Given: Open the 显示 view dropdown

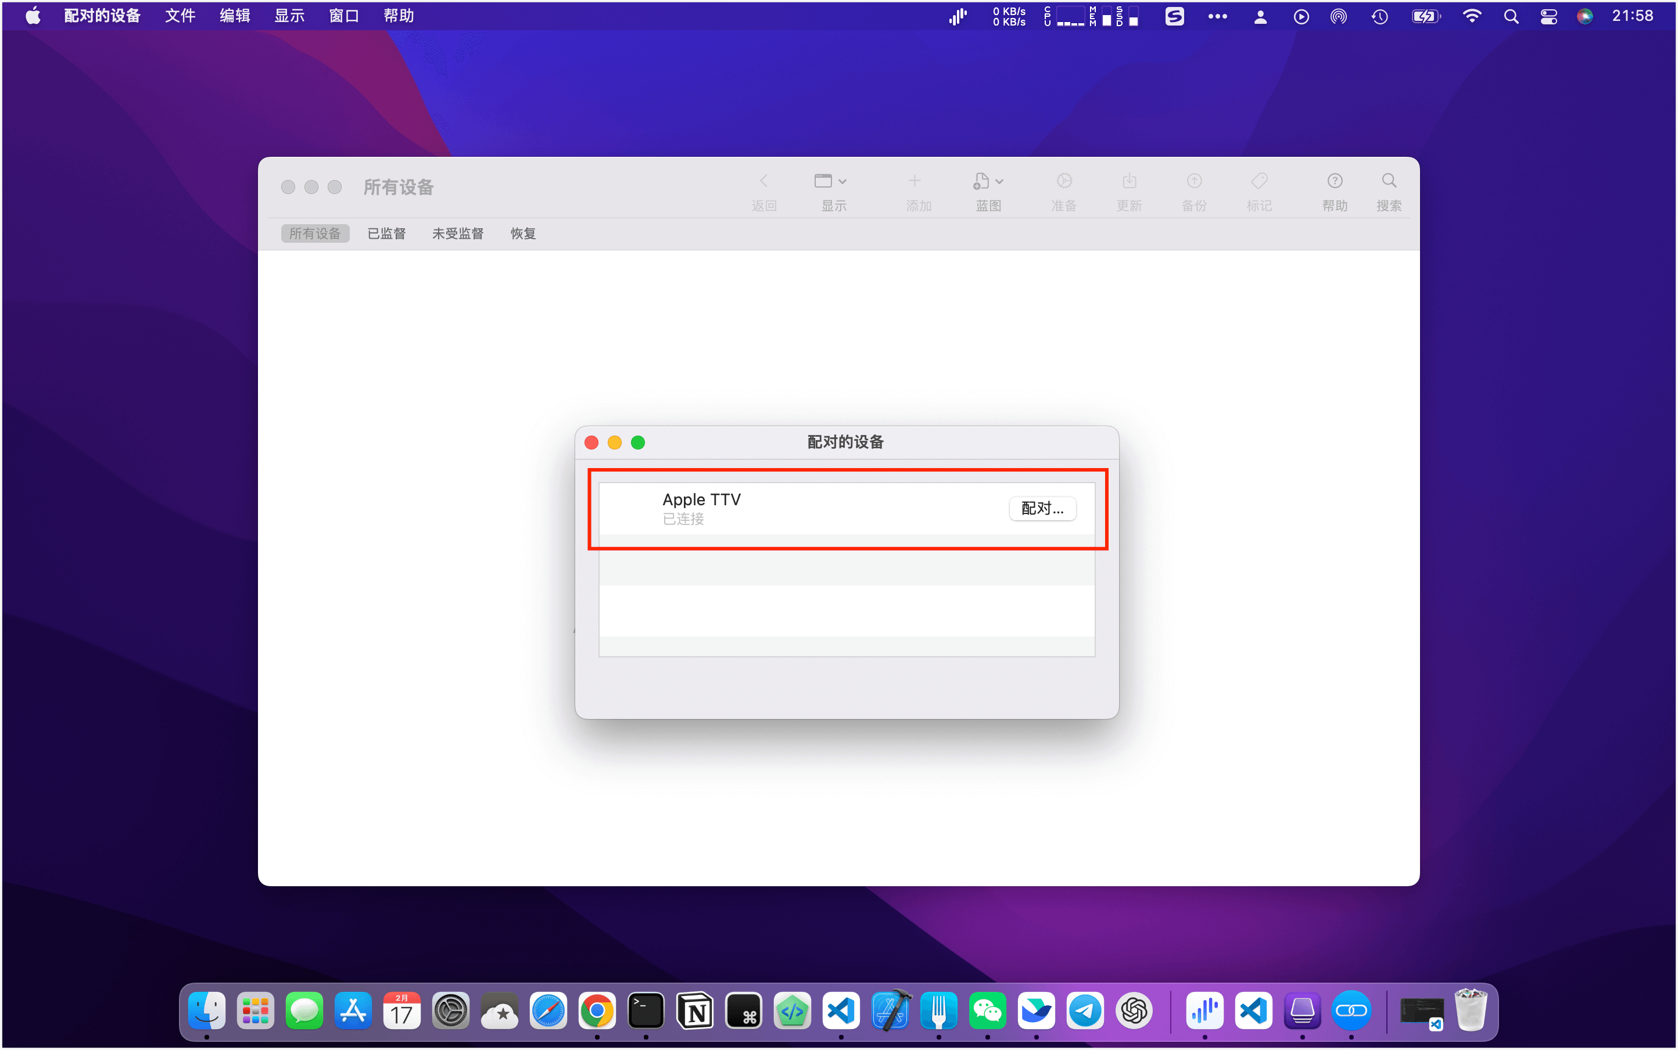Looking at the screenshot, I should tap(830, 181).
